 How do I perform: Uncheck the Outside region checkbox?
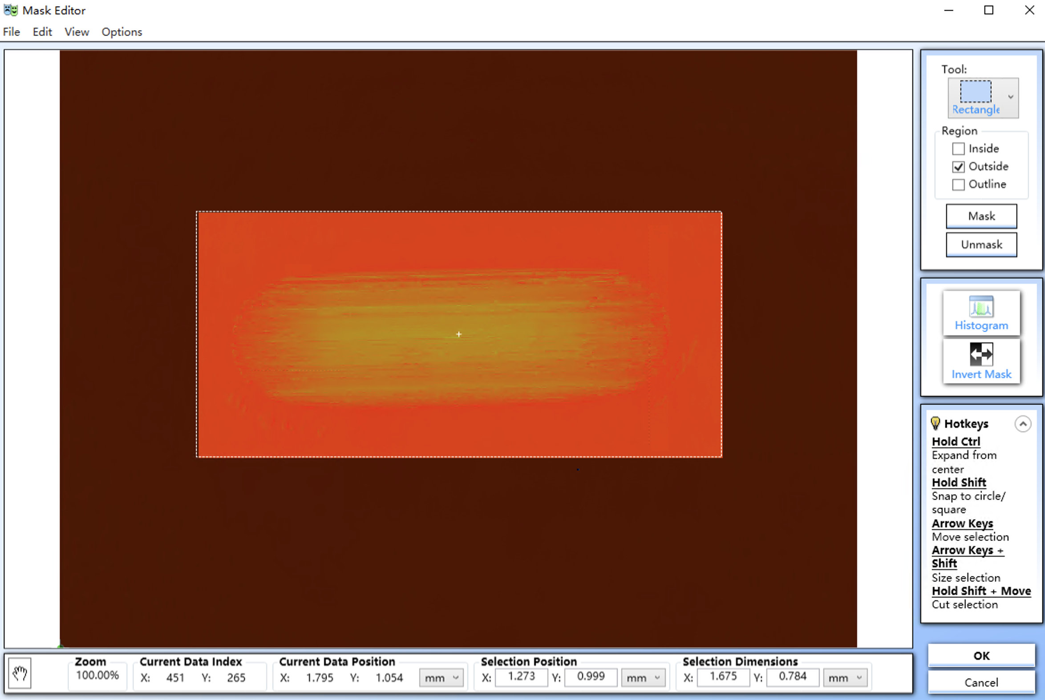(958, 167)
